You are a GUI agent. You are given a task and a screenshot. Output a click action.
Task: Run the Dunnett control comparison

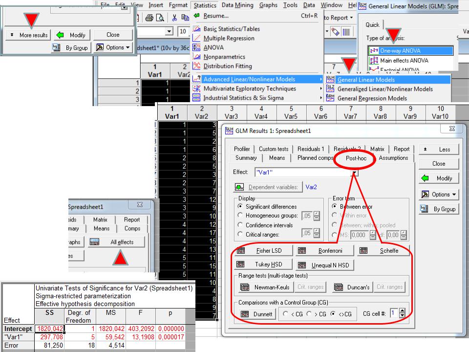257,314
